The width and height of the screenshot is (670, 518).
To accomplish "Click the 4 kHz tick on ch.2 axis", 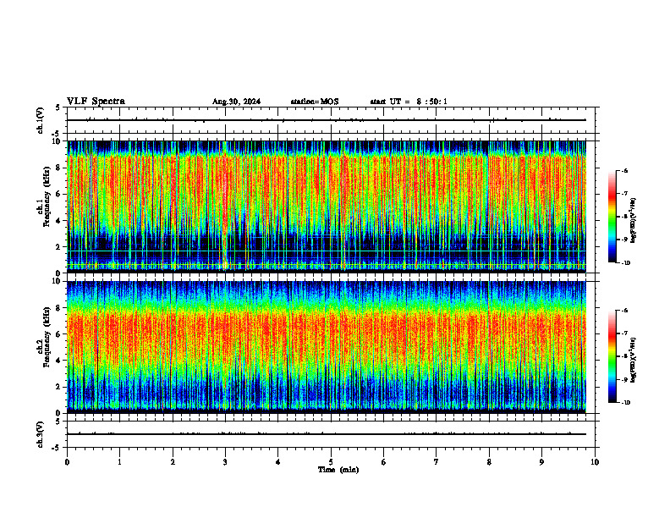I will [x=59, y=361].
